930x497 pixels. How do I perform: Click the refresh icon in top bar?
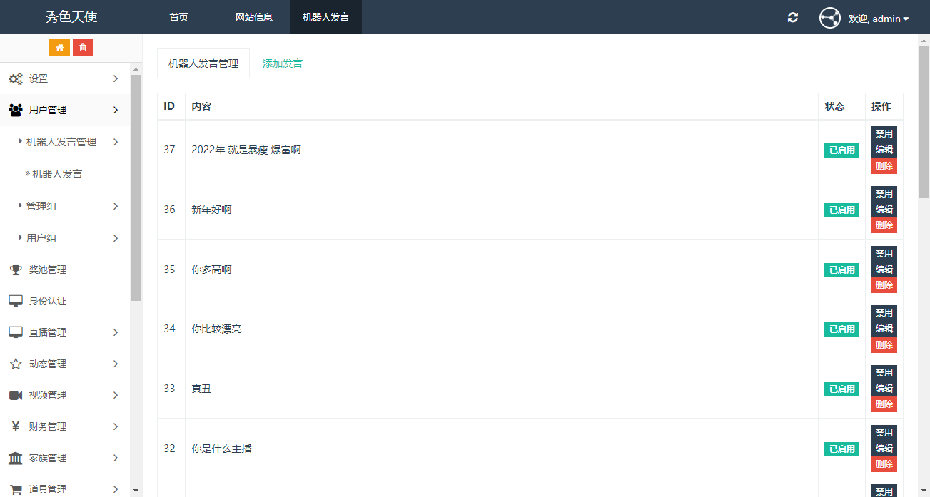tap(792, 17)
